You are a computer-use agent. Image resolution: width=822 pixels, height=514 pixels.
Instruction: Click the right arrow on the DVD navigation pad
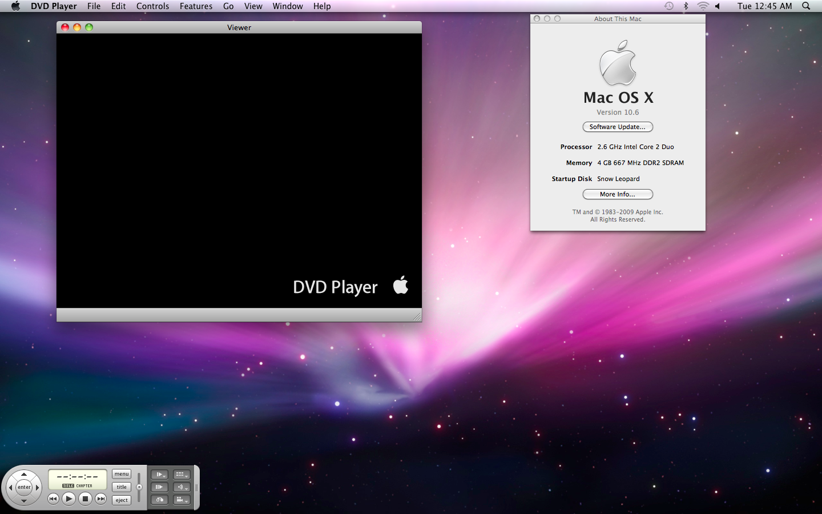click(38, 488)
